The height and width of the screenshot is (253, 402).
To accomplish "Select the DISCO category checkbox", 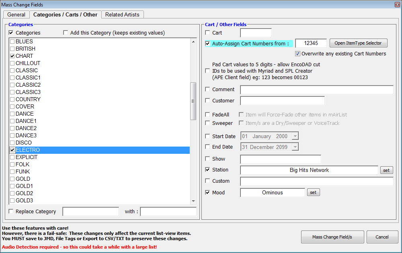I will point(12,143).
